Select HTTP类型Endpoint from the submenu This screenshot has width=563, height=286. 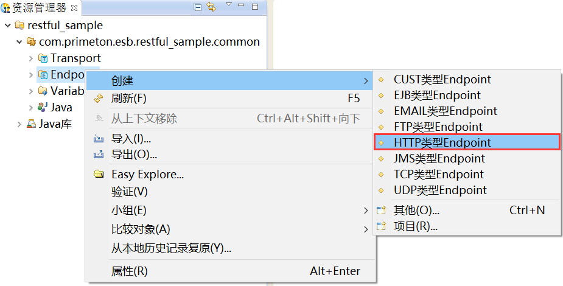point(442,142)
